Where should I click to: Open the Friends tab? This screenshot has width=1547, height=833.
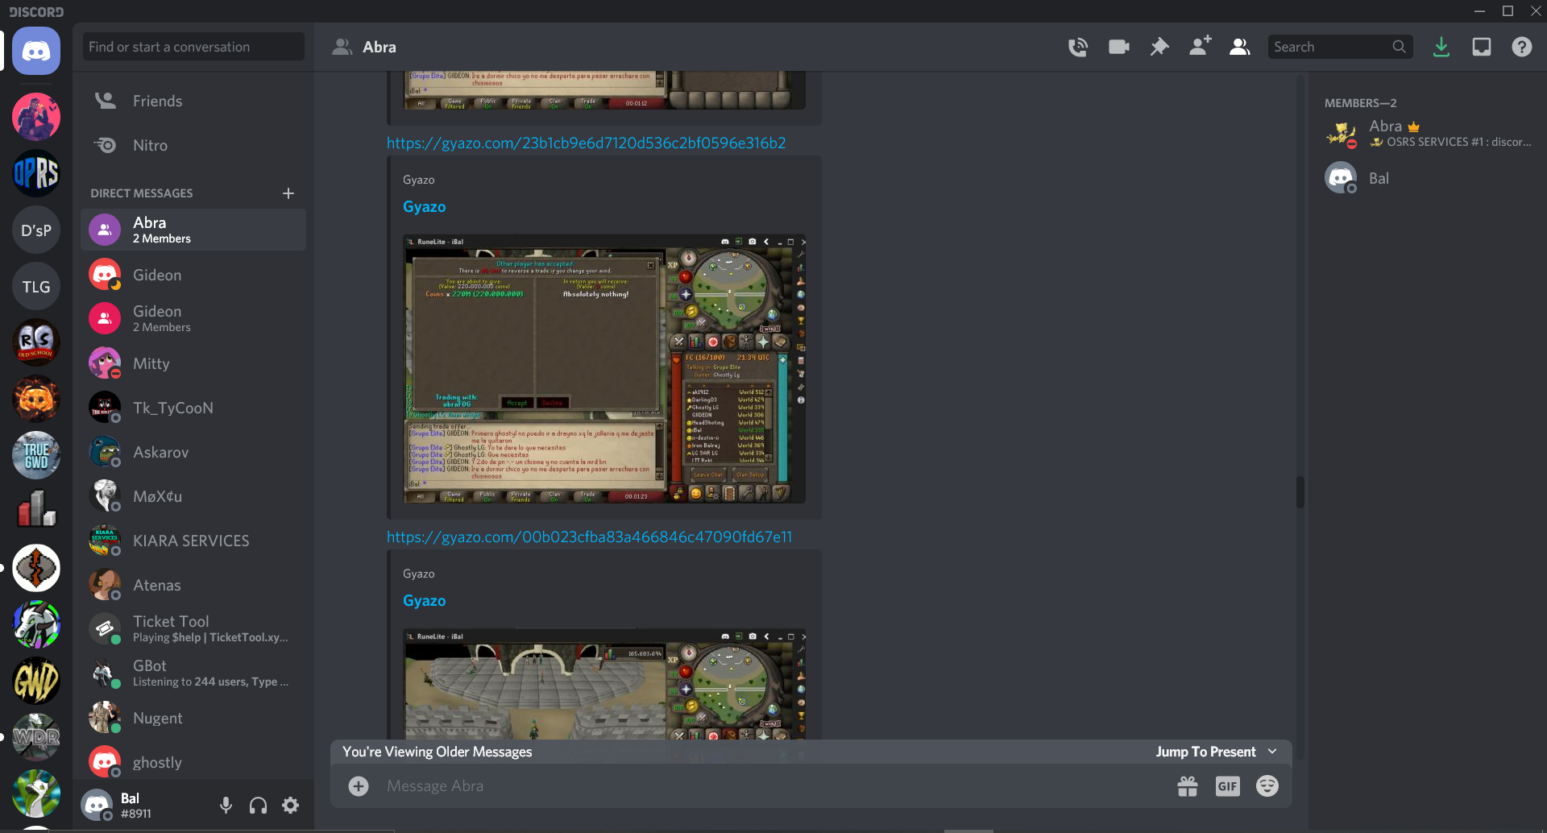click(x=193, y=101)
